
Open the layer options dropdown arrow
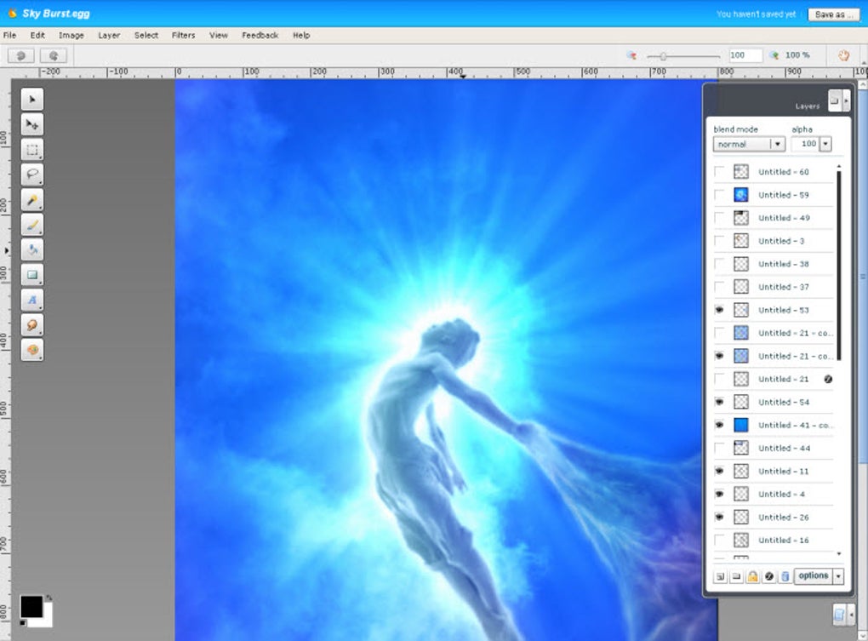coord(838,576)
